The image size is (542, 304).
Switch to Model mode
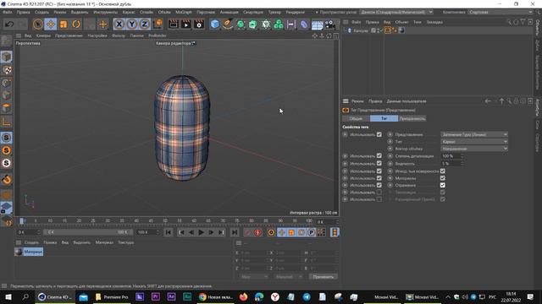pyautogui.click(x=6, y=57)
